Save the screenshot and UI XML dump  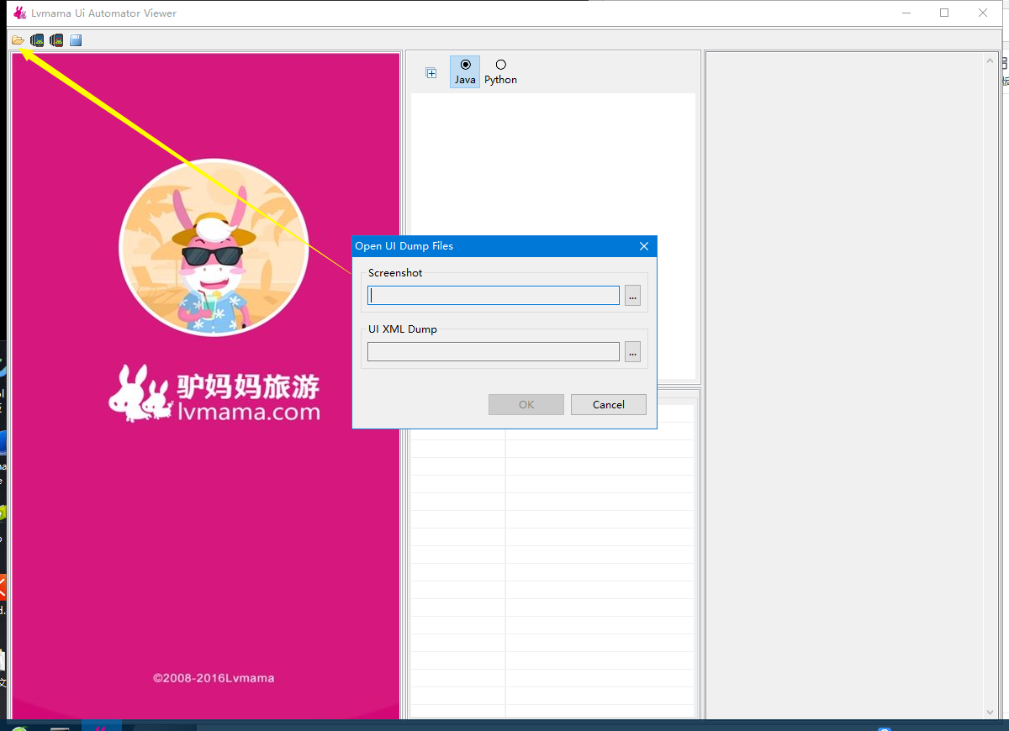(x=75, y=39)
